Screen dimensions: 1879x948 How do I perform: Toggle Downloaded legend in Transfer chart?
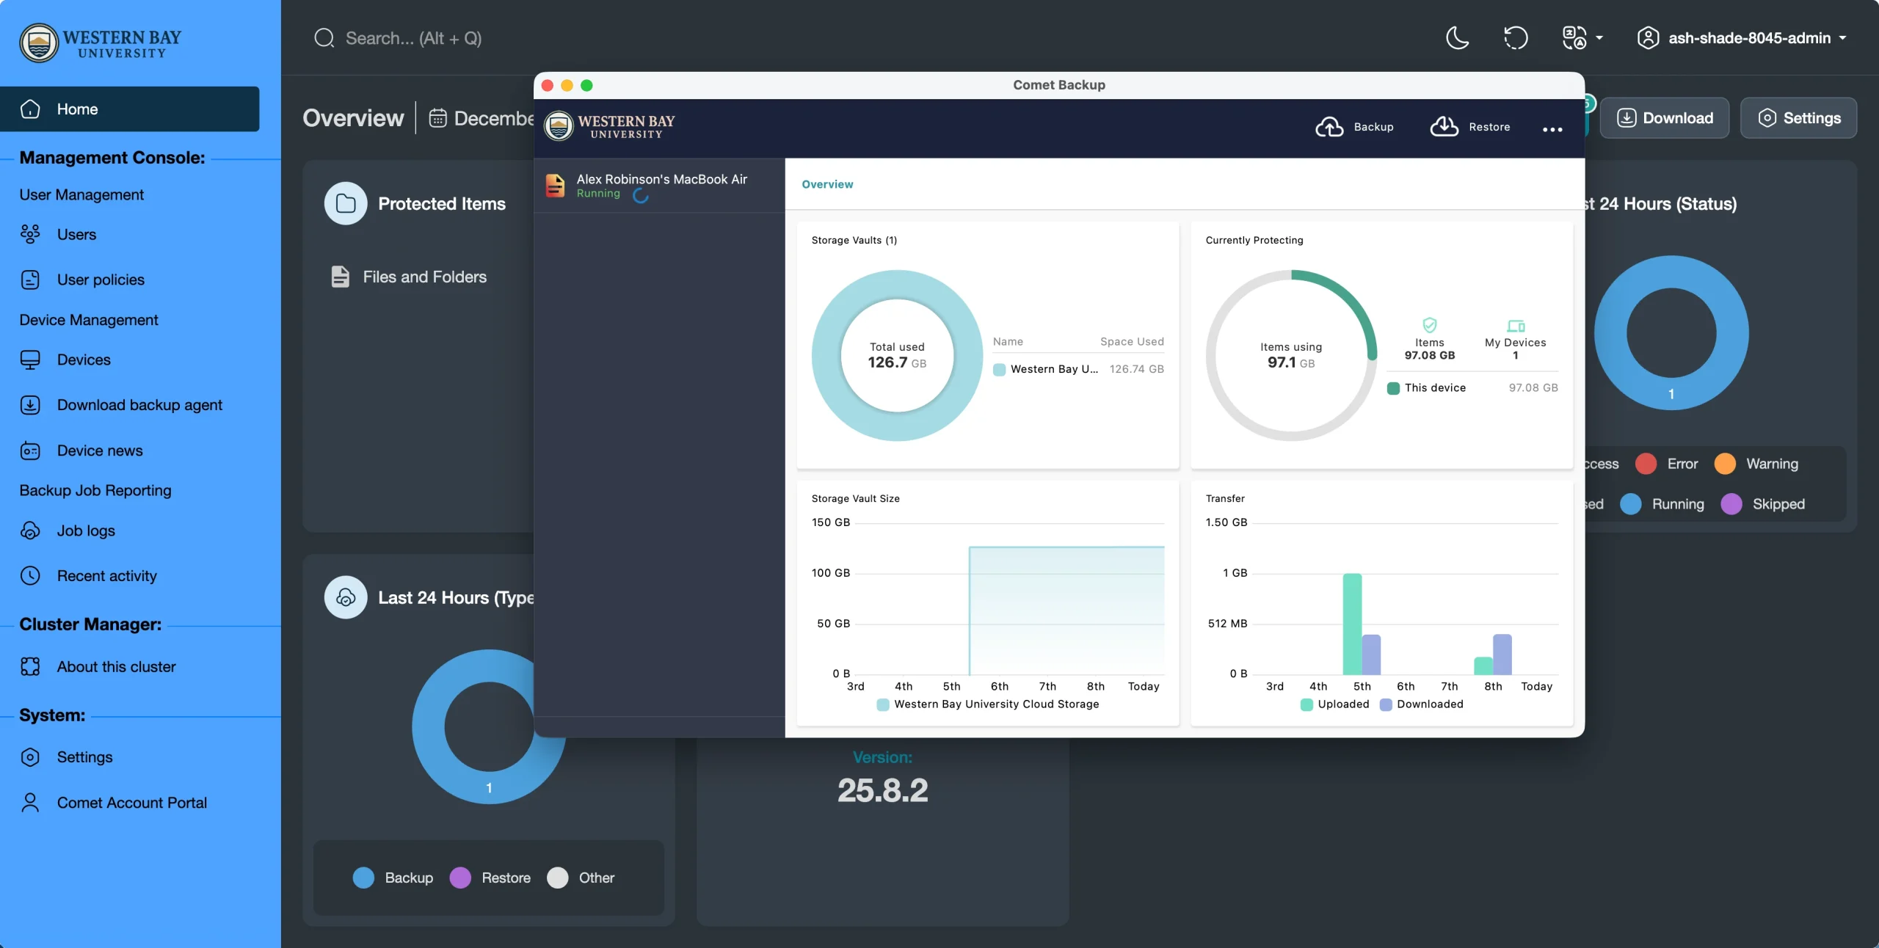pos(1421,704)
